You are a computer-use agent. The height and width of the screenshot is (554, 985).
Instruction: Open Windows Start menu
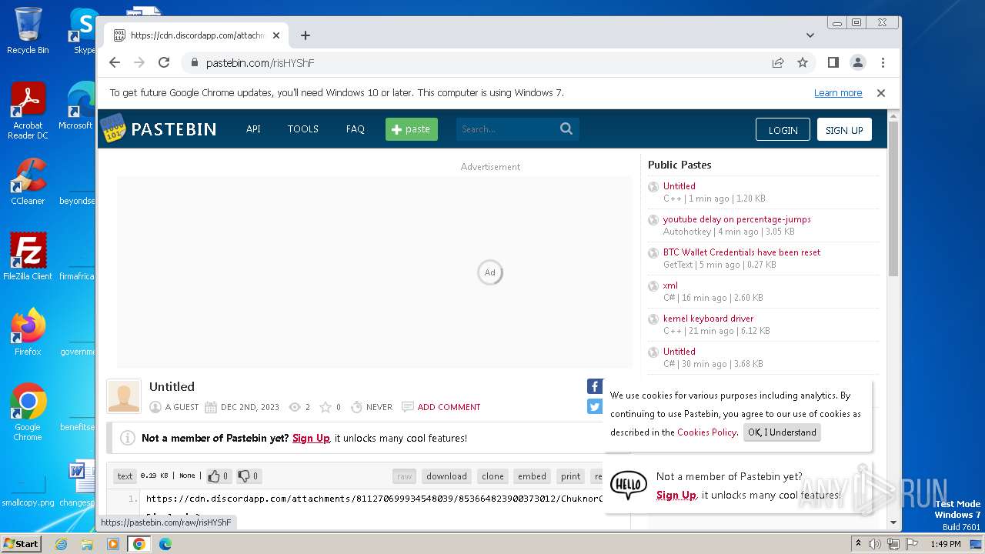22,543
